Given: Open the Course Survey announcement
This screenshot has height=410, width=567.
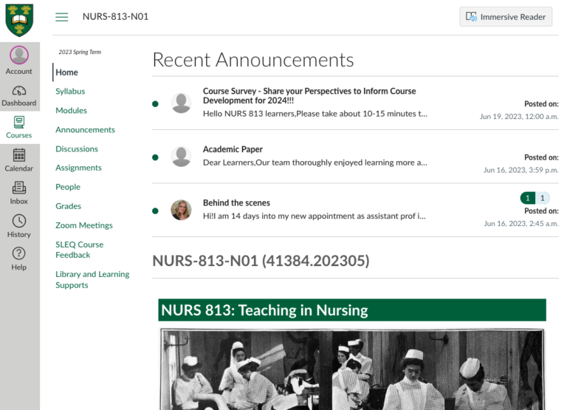Looking at the screenshot, I should coord(309,96).
